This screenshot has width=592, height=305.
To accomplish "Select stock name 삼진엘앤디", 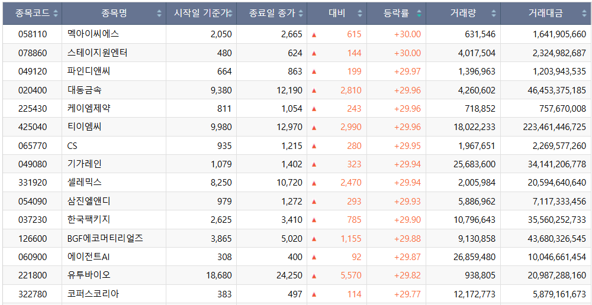I will coord(89,202).
